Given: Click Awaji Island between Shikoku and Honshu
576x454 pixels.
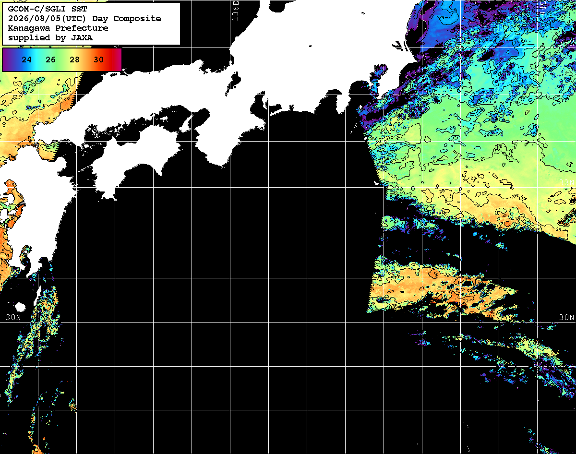Looking at the screenshot, I should tap(187, 124).
